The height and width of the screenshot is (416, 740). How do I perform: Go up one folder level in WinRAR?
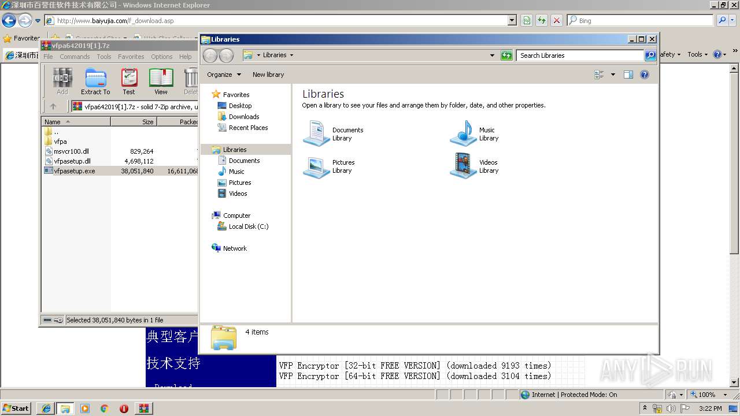pos(53,106)
